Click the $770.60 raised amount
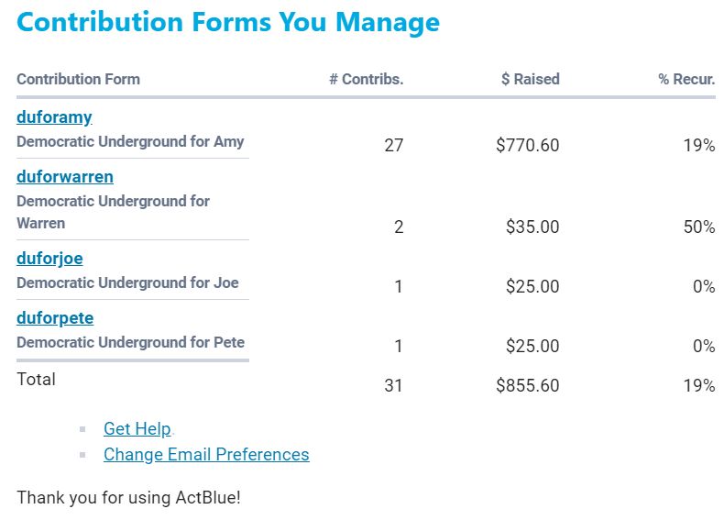 click(527, 145)
